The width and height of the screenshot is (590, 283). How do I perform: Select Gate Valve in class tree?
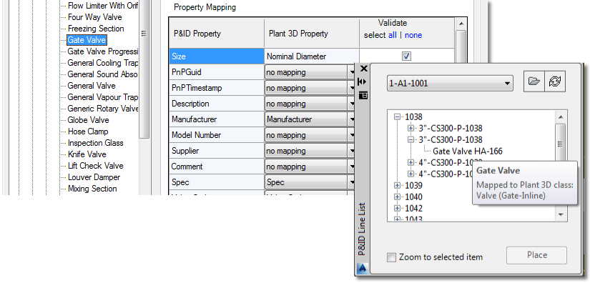(87, 40)
